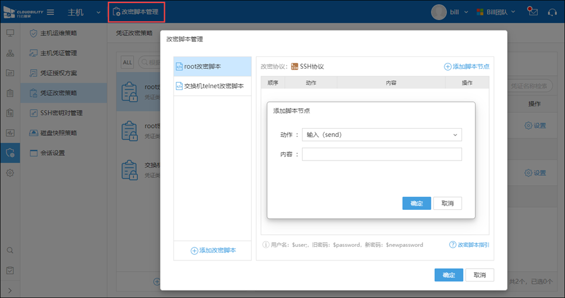Viewport: 565px width, 298px height.
Task: Click 添加改密脚本 at list bottom
Action: click(x=213, y=250)
